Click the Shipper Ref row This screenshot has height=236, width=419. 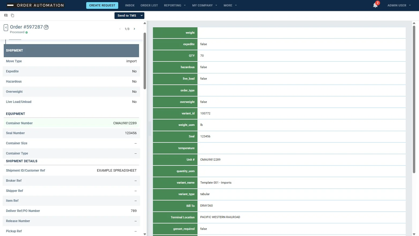[71, 191]
